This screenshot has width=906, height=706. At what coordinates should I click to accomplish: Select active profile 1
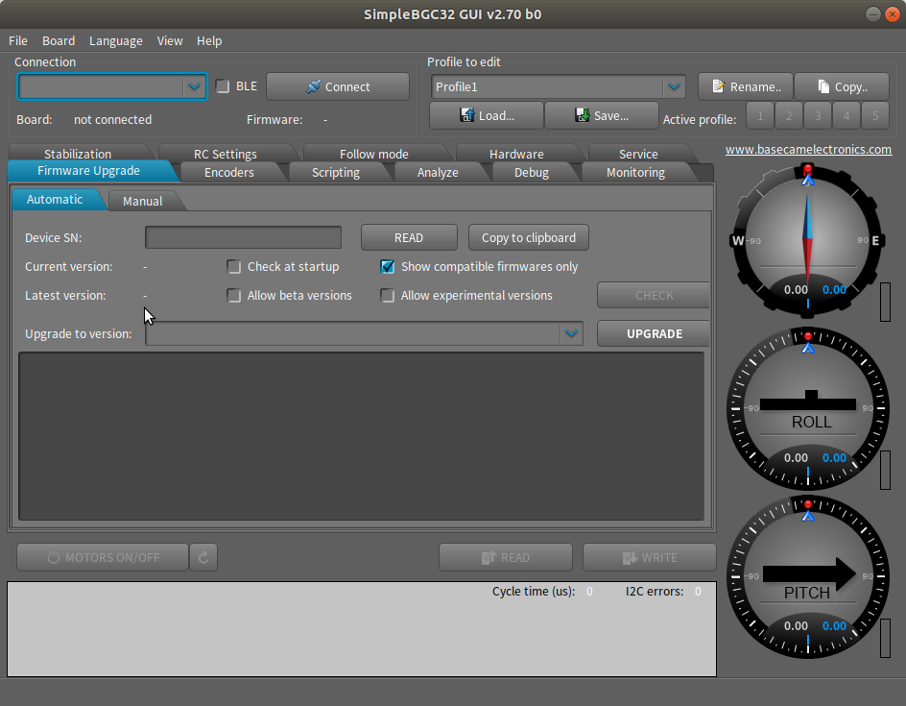click(760, 115)
